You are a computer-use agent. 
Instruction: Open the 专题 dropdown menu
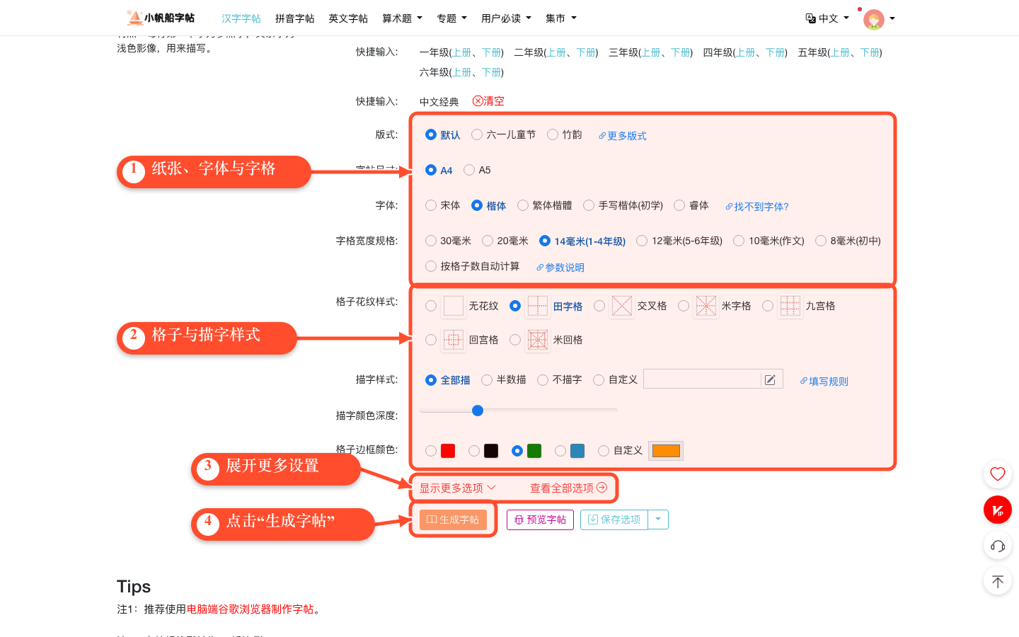[x=451, y=18]
